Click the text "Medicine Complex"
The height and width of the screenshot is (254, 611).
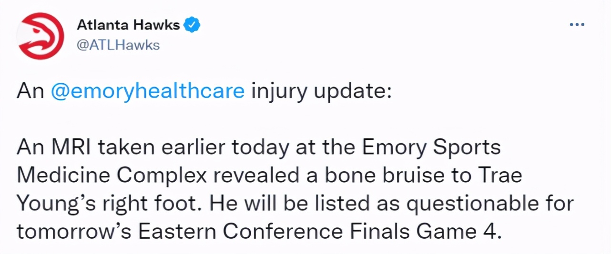(112, 176)
